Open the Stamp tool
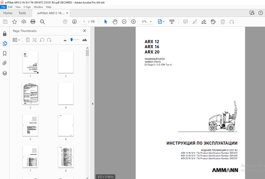This screenshot has height=179, width=265. click(213, 22)
